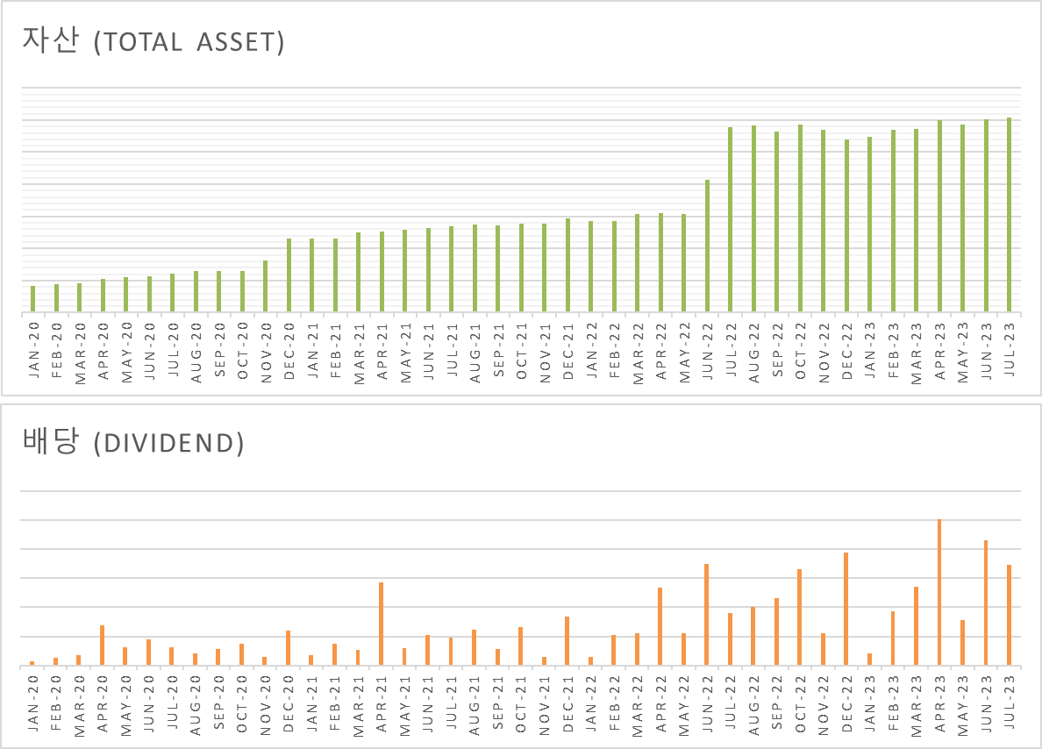This screenshot has width=1042, height=749.
Task: Select the green DEC-20 bar in Total Asset
Action: [289, 275]
